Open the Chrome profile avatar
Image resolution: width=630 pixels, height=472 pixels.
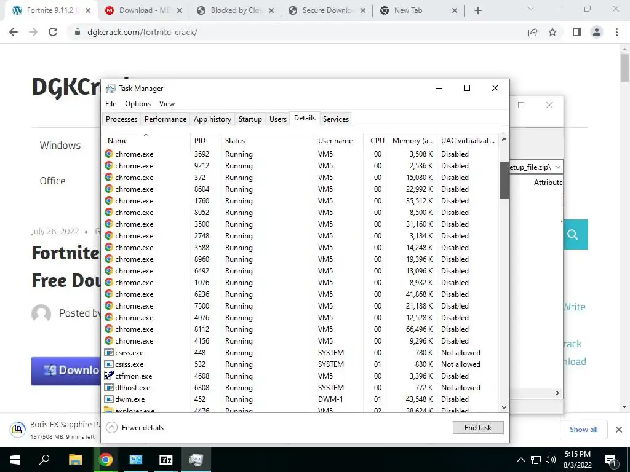[597, 32]
